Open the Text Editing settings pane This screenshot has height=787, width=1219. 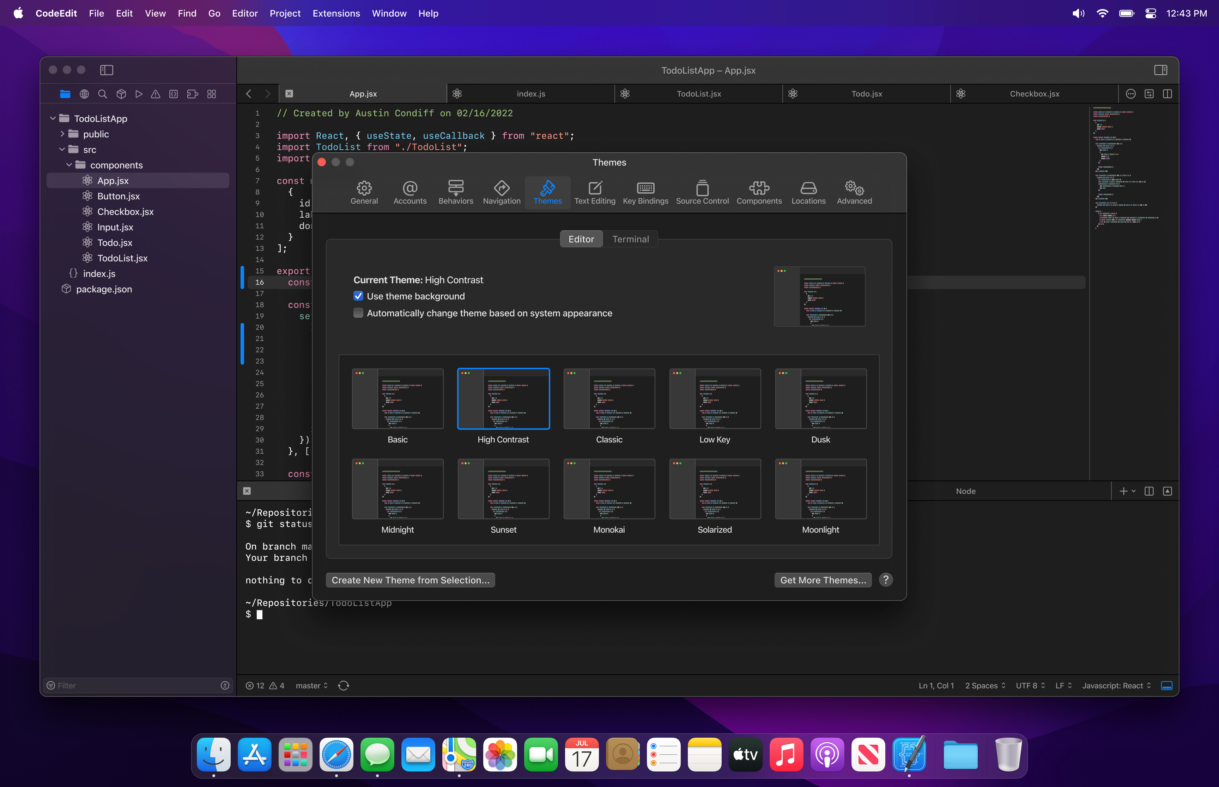click(x=594, y=192)
